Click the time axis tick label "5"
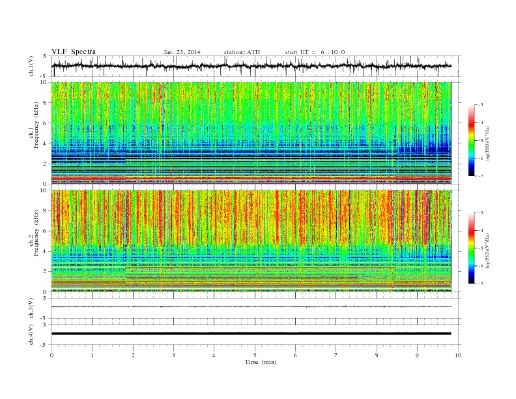Screen dimensions: 516x399 pos(255,355)
